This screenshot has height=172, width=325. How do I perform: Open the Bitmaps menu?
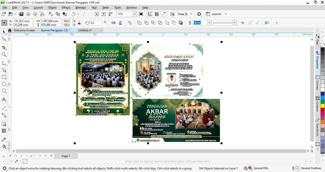point(81,8)
